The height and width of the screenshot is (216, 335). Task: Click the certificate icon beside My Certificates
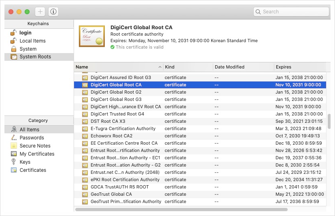14,154
